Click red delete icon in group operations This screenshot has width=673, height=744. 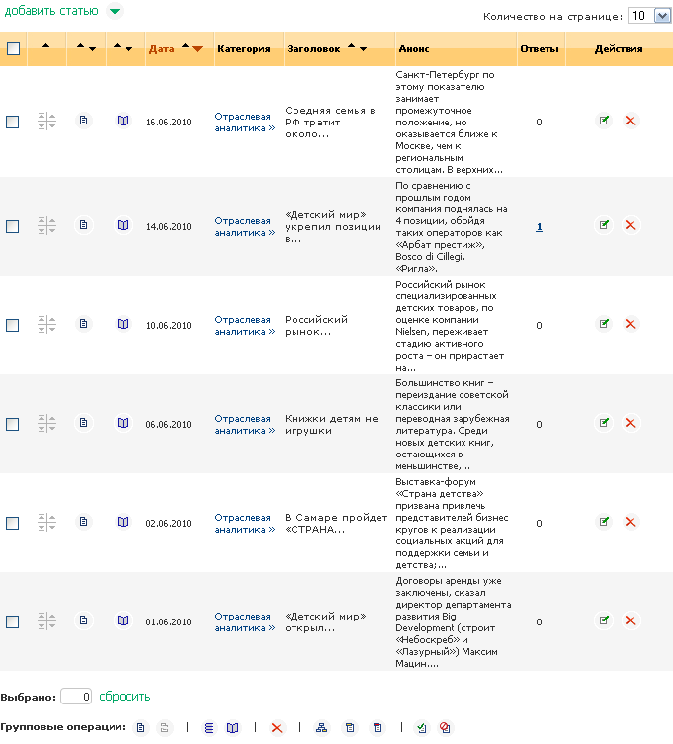pyautogui.click(x=277, y=728)
